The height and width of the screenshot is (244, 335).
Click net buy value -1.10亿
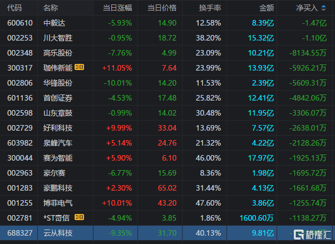coord(314,38)
